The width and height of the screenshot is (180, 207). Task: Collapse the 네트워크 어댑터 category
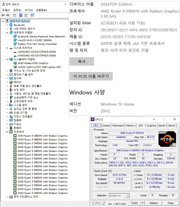[7, 33]
